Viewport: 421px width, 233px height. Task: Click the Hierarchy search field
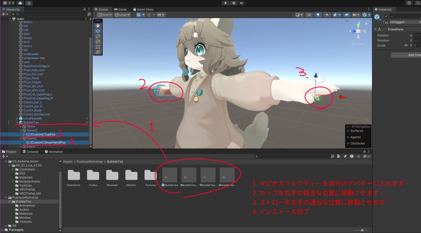[x=49, y=14]
